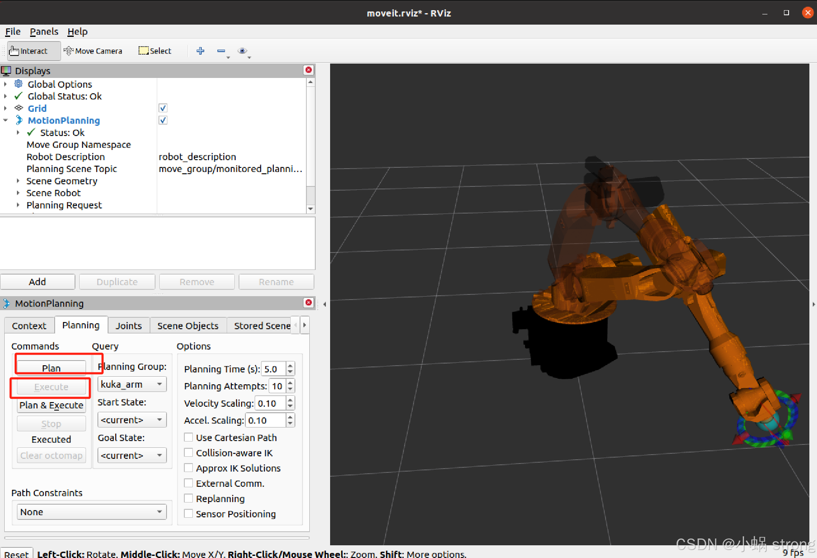Tick the Collision-aware IK option
Screen dimensions: 817x558
189,453
